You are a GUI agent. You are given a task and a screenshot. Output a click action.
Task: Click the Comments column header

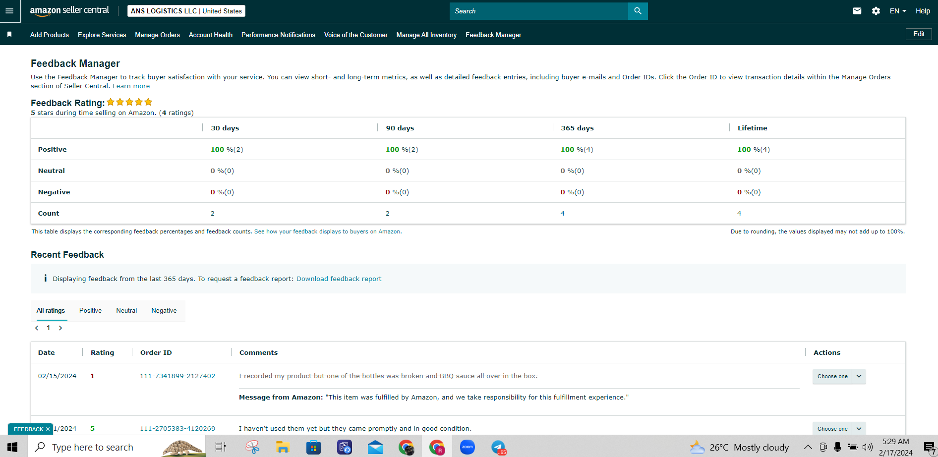tap(259, 352)
